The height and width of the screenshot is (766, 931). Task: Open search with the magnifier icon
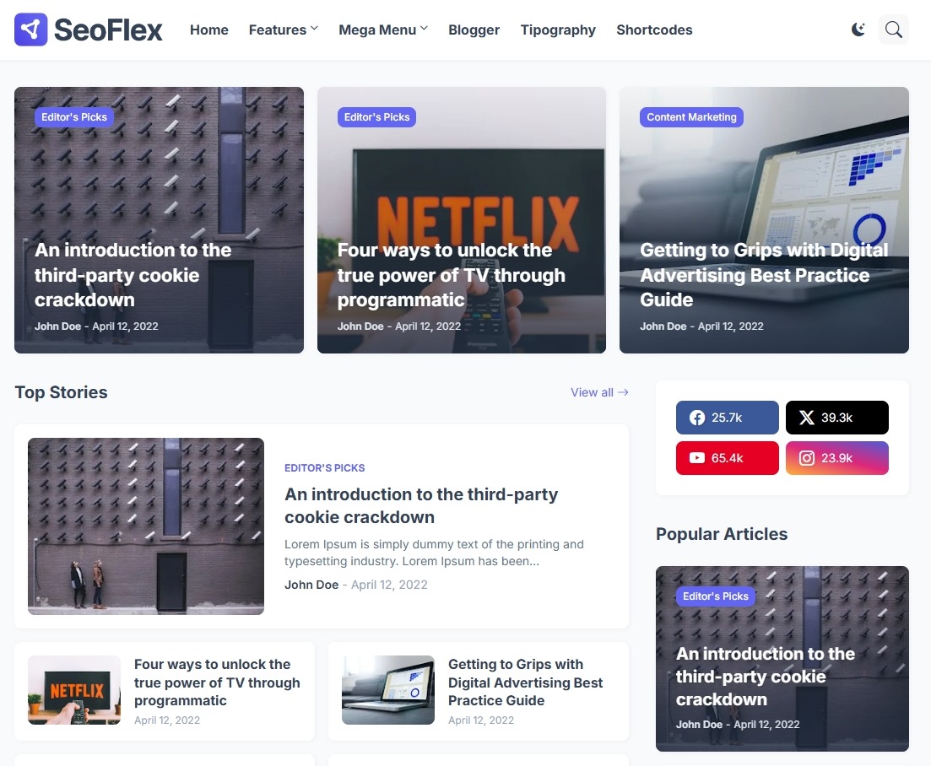(x=894, y=30)
